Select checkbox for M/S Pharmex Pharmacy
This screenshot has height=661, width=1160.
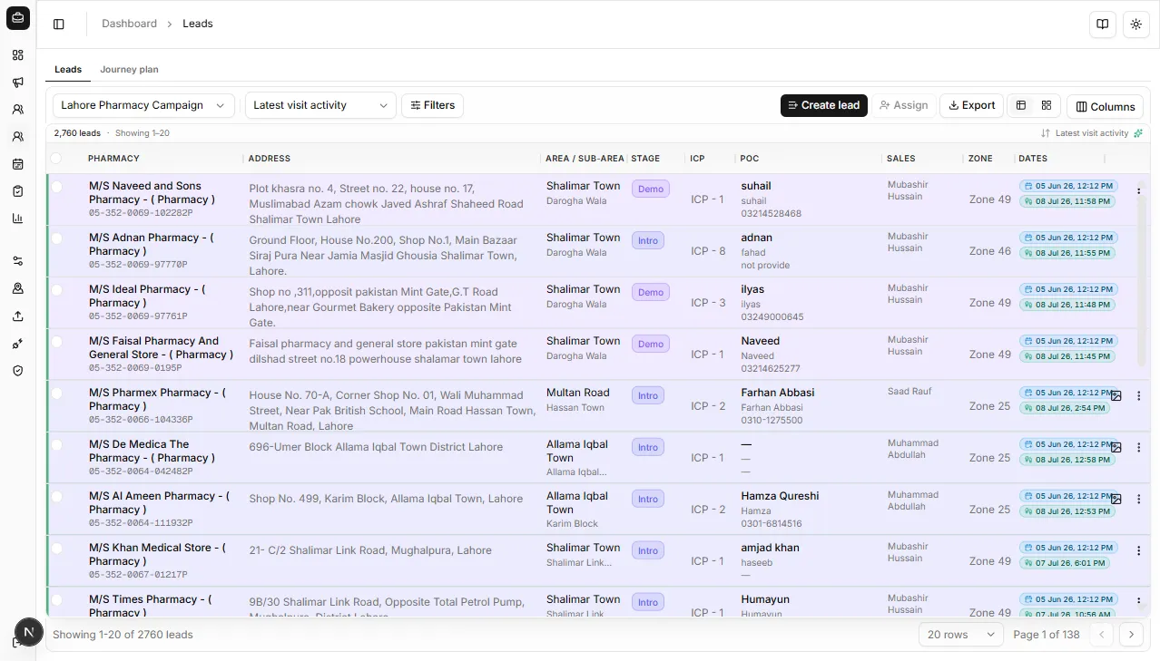(57, 394)
